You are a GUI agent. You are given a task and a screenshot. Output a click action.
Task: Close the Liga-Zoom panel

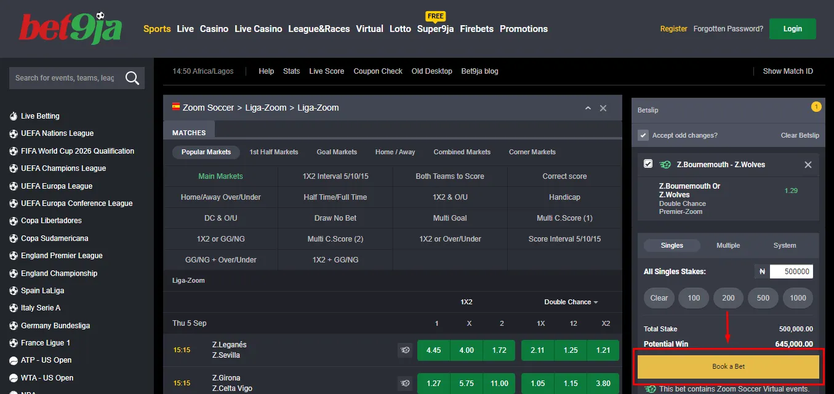603,108
